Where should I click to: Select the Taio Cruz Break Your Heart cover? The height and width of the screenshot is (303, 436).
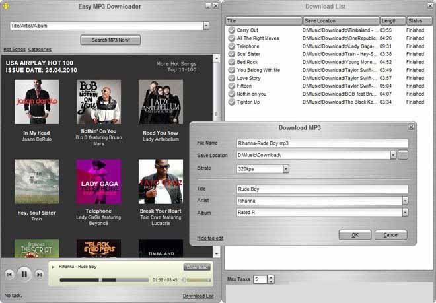(x=161, y=182)
